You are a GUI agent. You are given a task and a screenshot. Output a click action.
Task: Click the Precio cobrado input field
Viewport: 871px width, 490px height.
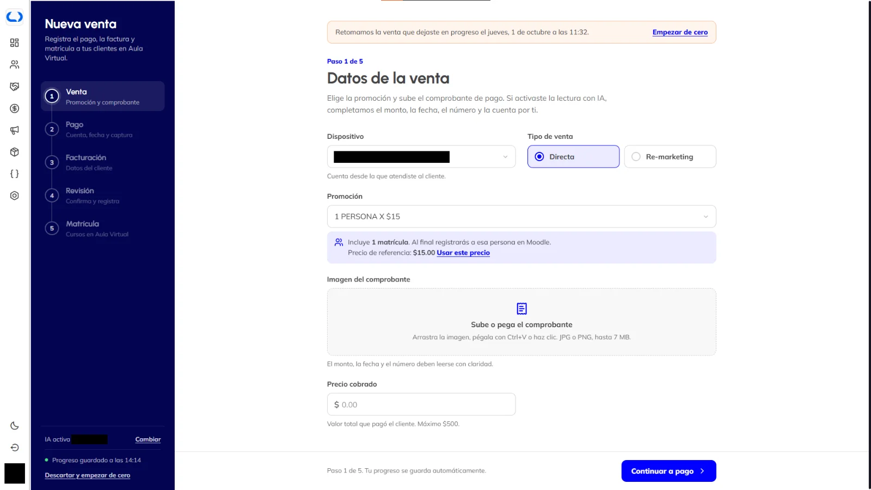point(421,405)
